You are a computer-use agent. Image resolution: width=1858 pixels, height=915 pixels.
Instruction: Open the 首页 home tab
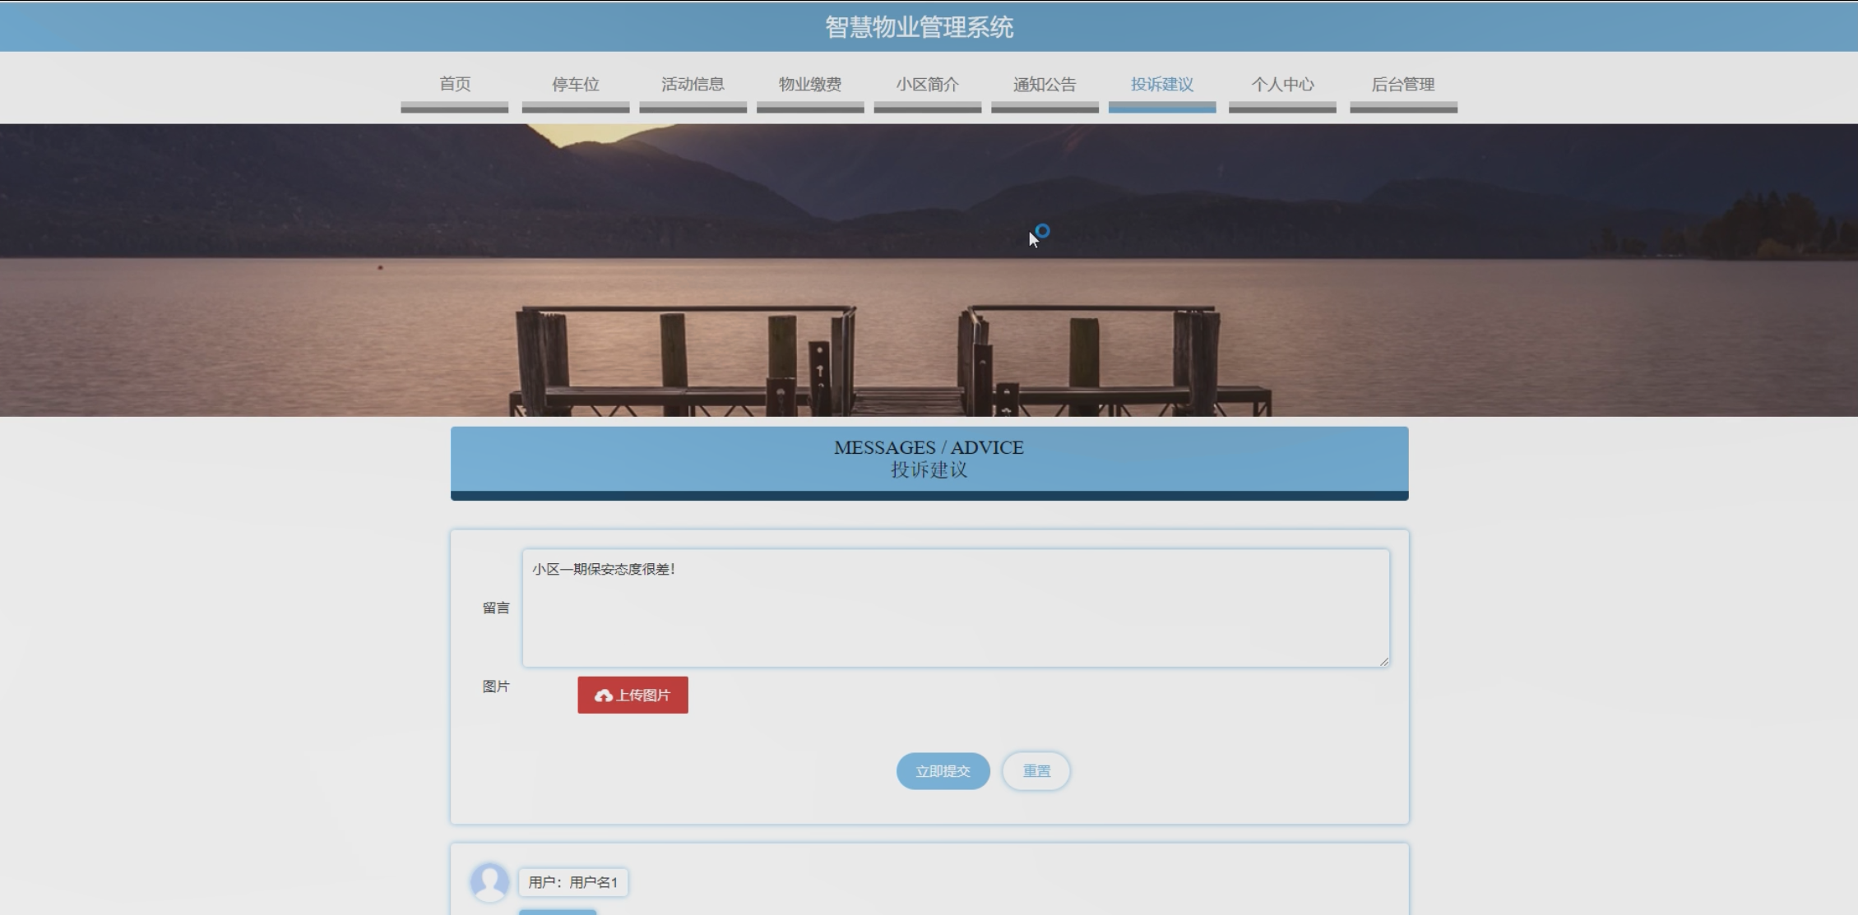tap(455, 85)
